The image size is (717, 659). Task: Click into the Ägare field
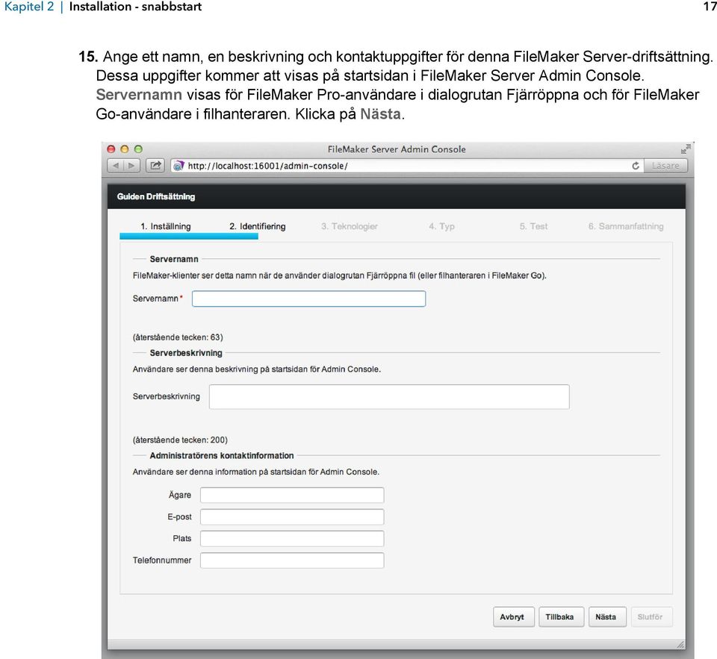[292, 495]
